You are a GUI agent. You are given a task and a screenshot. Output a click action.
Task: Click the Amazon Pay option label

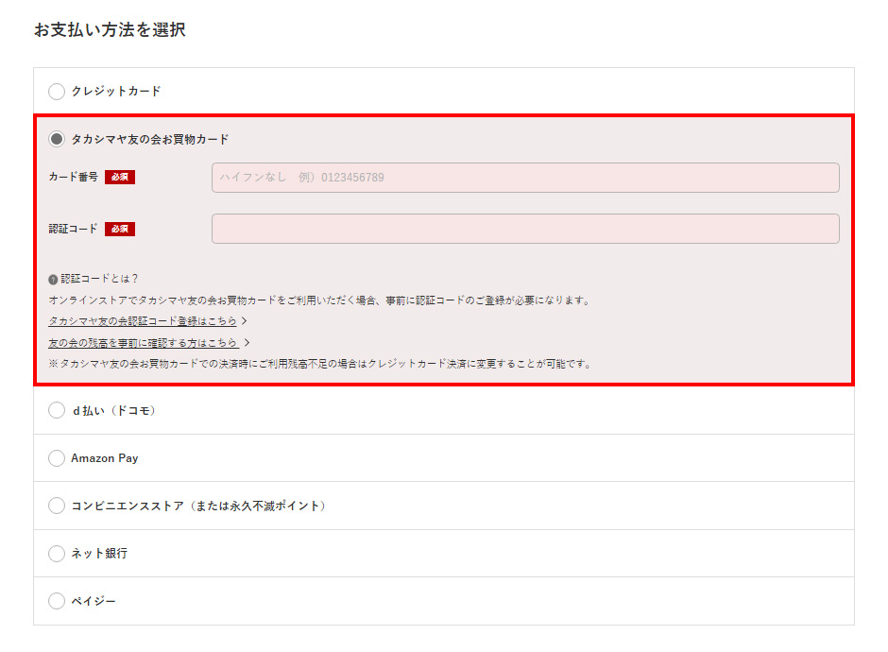click(105, 457)
